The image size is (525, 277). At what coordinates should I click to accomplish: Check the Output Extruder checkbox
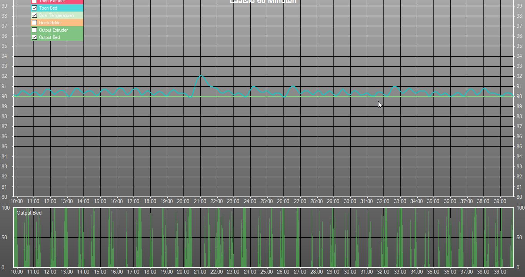tap(34, 30)
